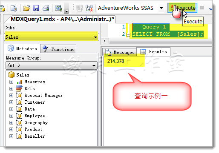Viewport: 219px width, 153px height.
Task: Click the Measures bar chart icon
Action: tap(19, 82)
